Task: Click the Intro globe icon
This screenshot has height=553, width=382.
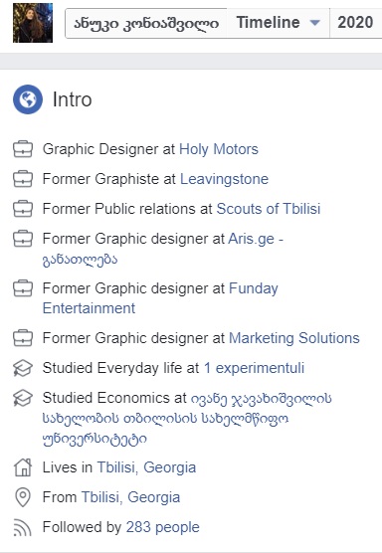Action: click(x=28, y=99)
